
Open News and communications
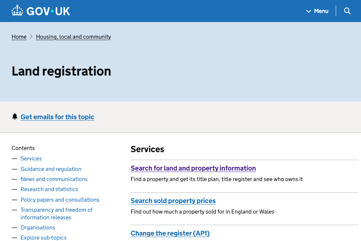click(x=54, y=179)
